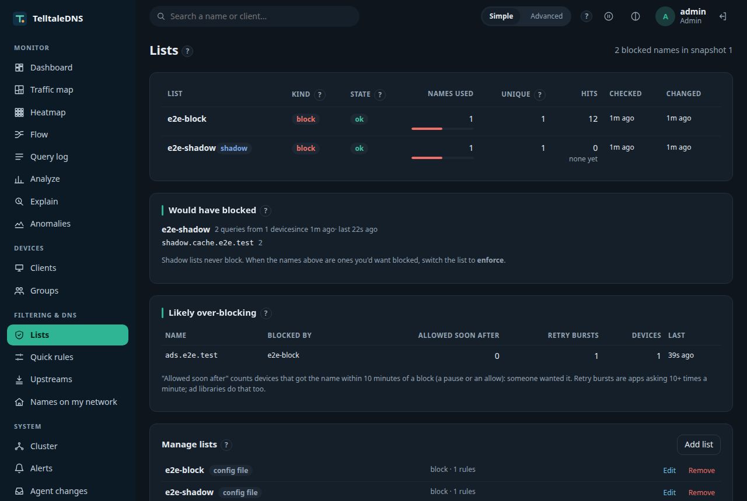Switch to Simple mode

pos(501,16)
